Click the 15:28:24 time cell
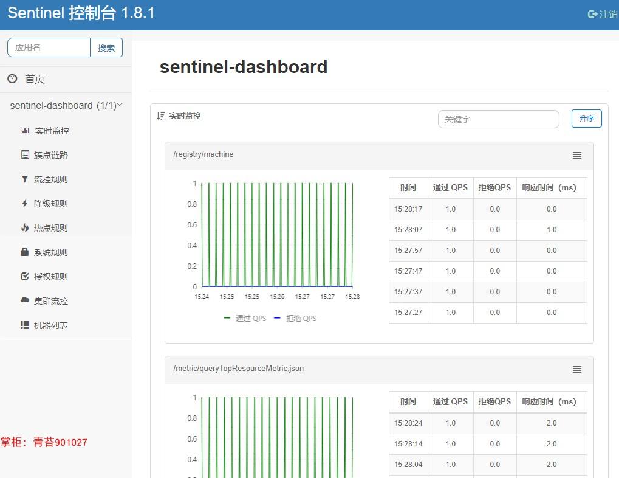 point(408,423)
